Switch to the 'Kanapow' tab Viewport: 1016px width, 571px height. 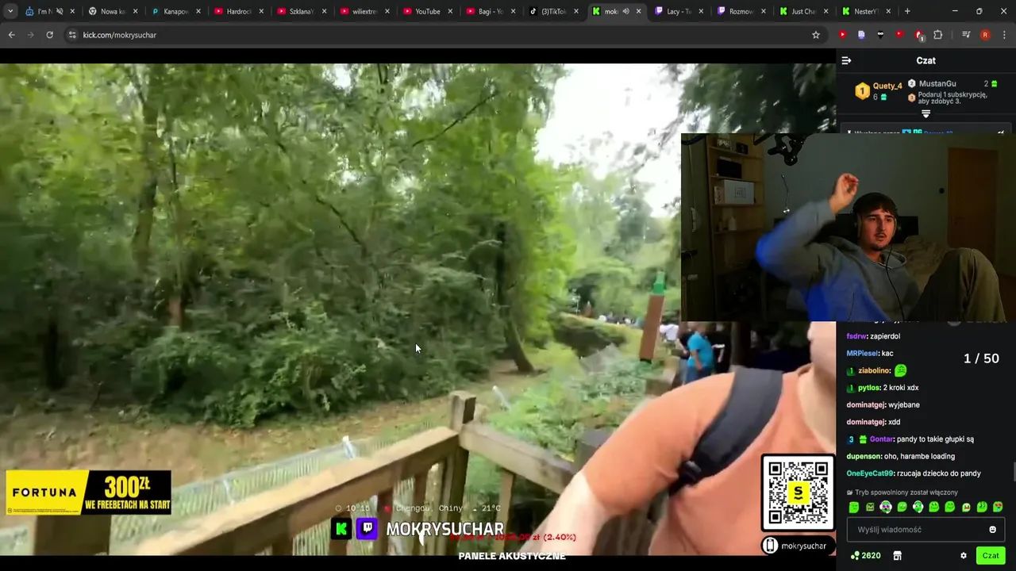tap(175, 11)
